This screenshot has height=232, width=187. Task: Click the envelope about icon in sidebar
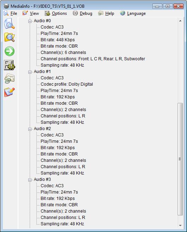click(9, 78)
